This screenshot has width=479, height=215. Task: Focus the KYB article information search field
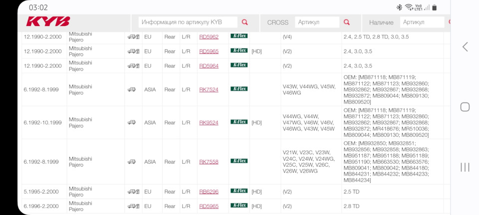[188, 22]
